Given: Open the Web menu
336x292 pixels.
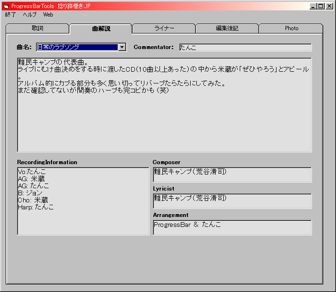Looking at the screenshot, I should click(x=48, y=15).
